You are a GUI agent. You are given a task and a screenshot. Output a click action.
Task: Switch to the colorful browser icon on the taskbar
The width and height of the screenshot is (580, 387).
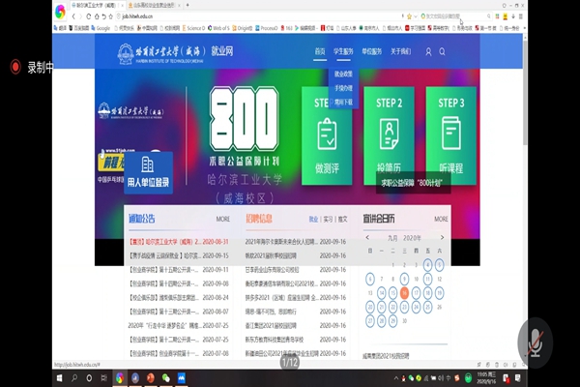(120, 378)
